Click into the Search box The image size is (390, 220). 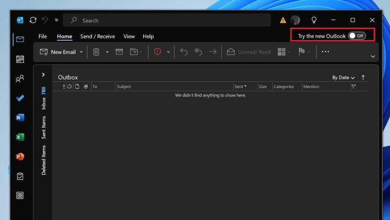167,20
